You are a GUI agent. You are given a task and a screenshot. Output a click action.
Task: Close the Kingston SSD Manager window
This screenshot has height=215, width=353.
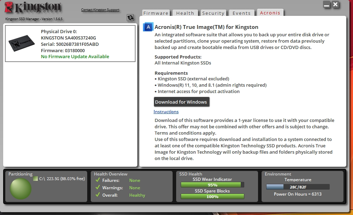point(335,5)
